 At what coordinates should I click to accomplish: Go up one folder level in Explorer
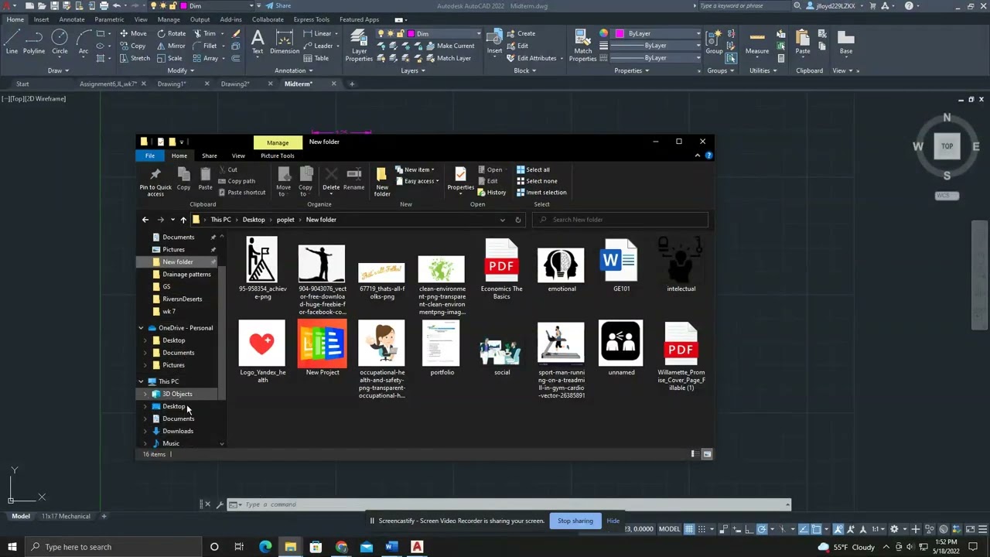pos(183,220)
